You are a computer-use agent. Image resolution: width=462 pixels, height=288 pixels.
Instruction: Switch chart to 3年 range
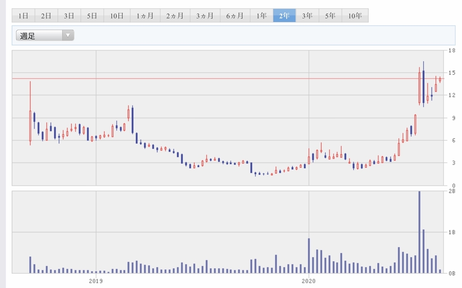(307, 16)
